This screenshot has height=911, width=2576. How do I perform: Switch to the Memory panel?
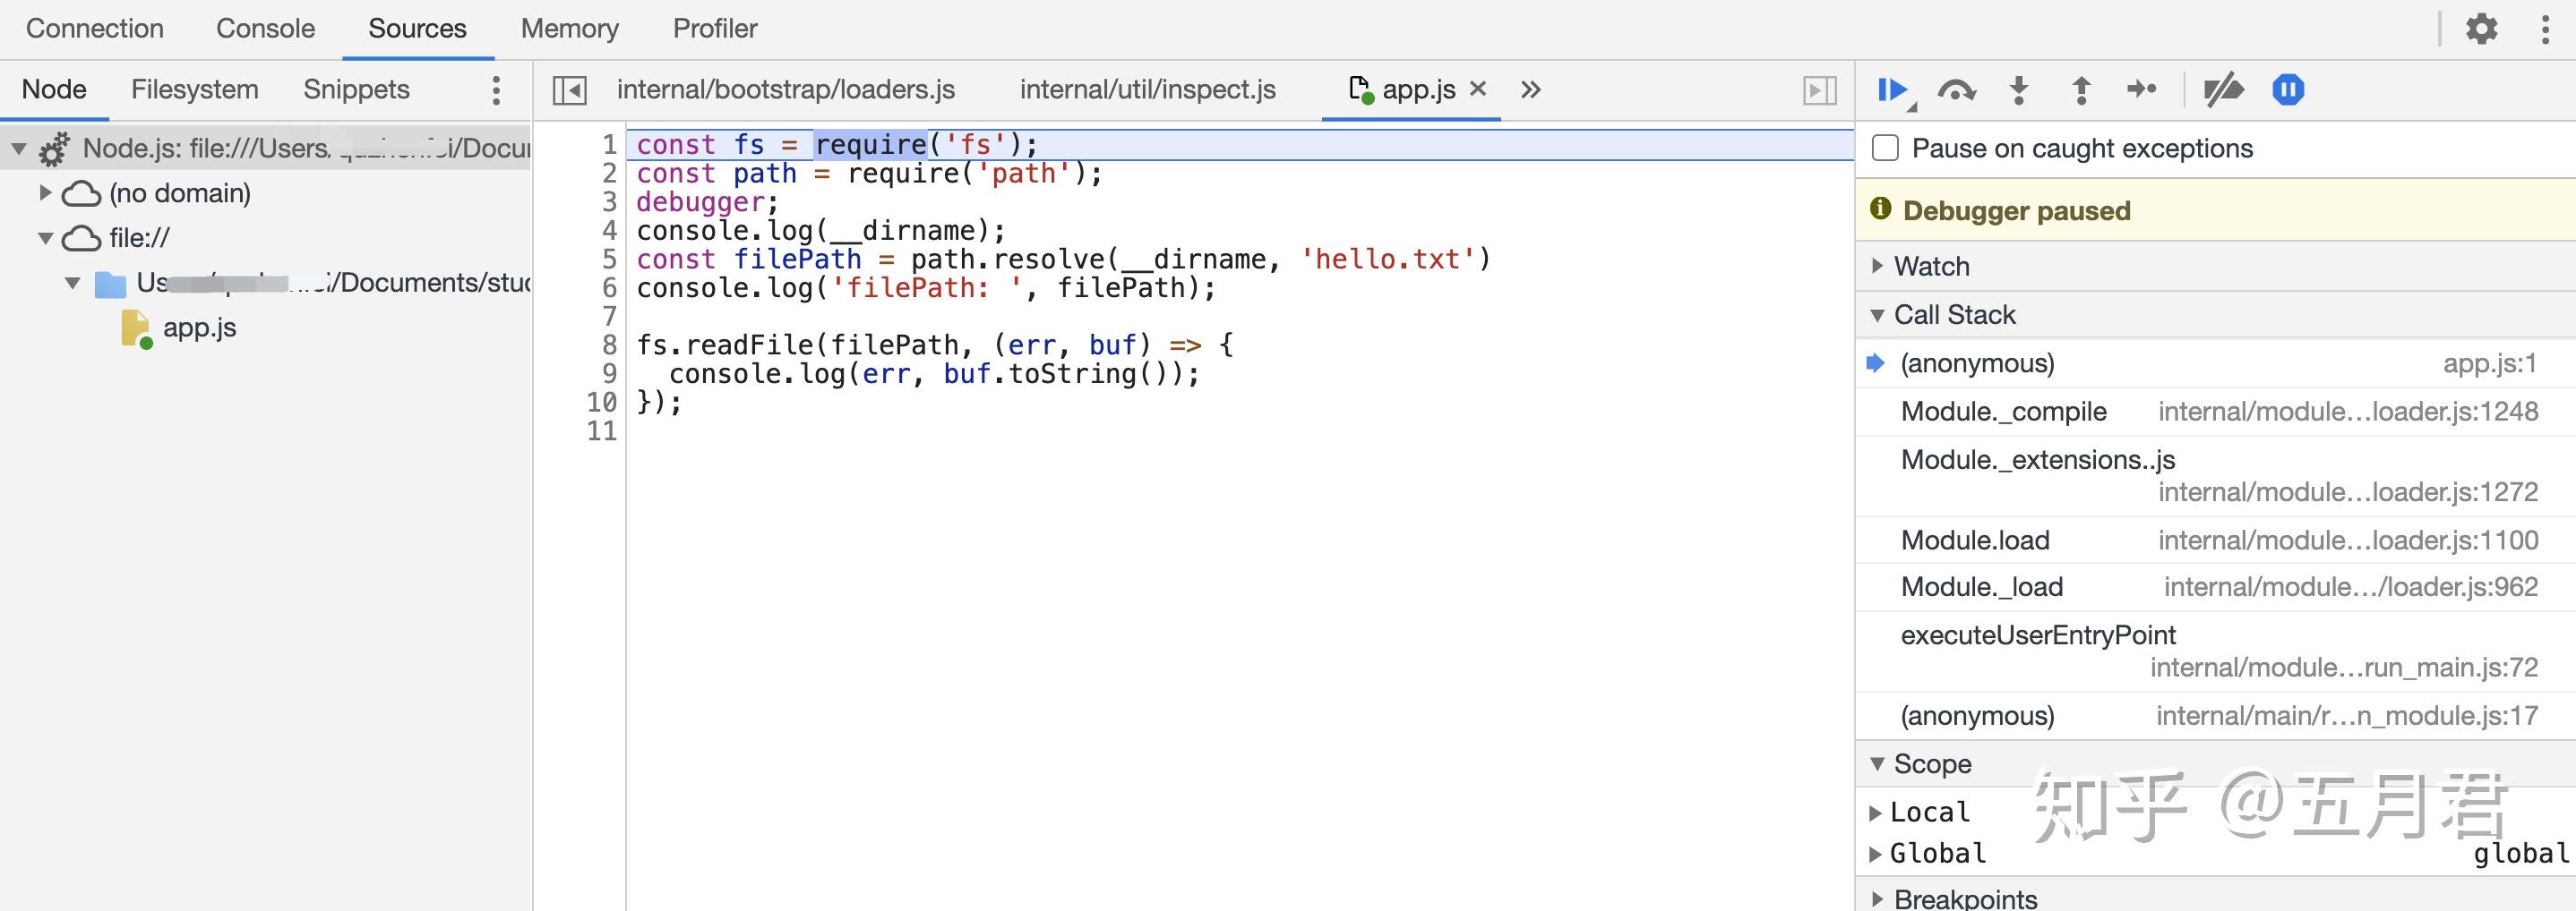click(x=568, y=28)
